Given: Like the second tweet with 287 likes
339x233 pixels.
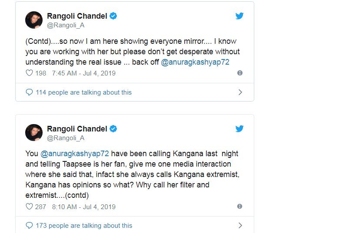Looking at the screenshot, I should (30, 207).
